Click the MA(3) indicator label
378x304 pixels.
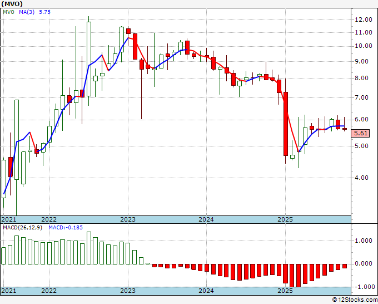(x=27, y=12)
